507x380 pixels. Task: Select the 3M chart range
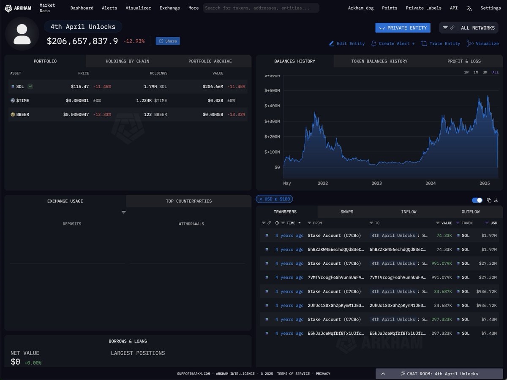(485, 72)
